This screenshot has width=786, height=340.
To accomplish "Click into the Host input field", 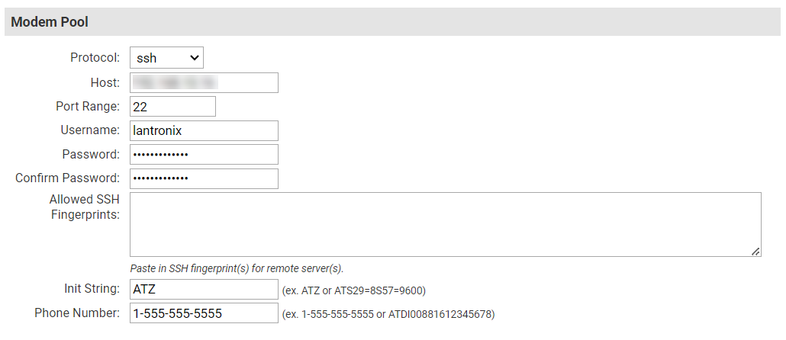I will tap(204, 82).
